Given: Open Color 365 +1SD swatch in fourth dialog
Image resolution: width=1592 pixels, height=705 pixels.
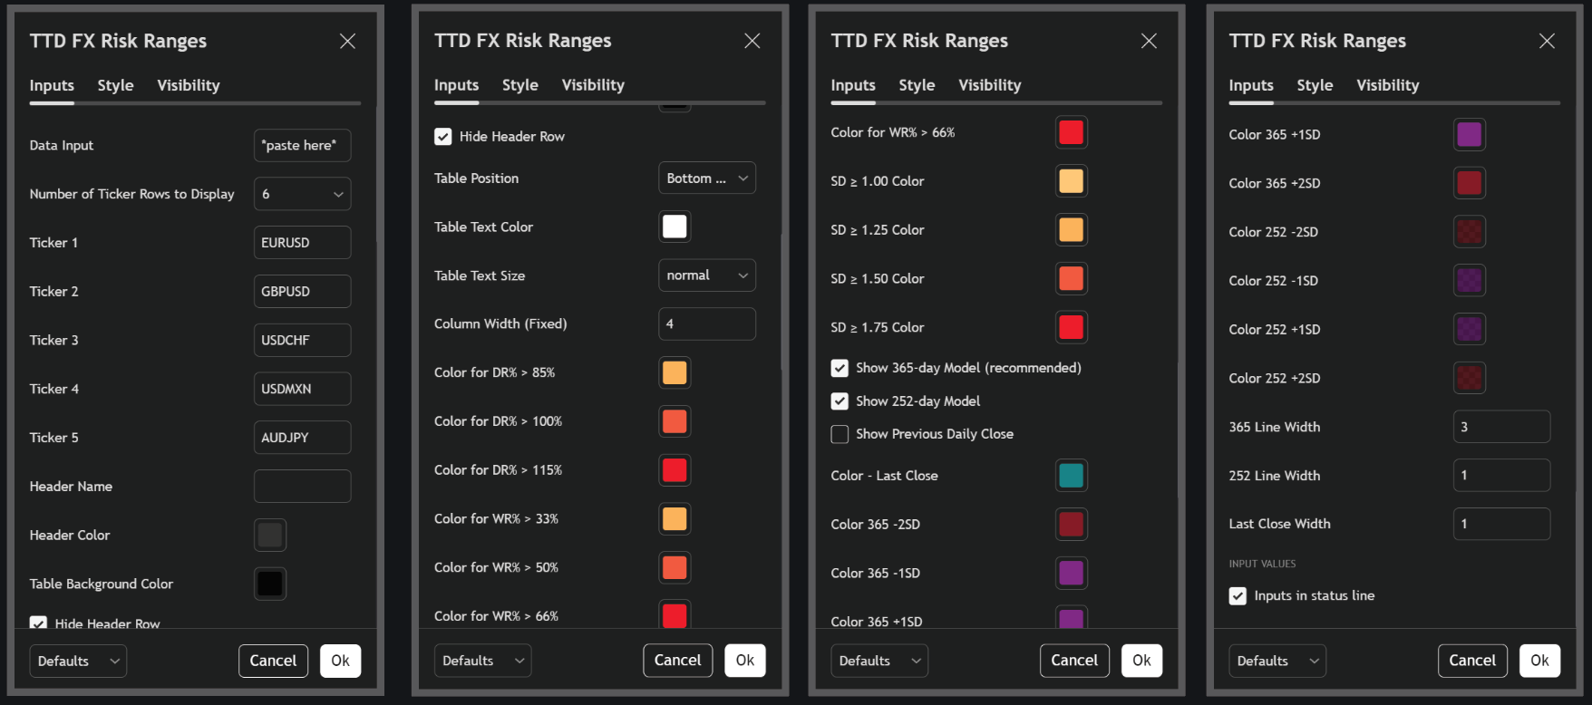Looking at the screenshot, I should pyautogui.click(x=1470, y=135).
